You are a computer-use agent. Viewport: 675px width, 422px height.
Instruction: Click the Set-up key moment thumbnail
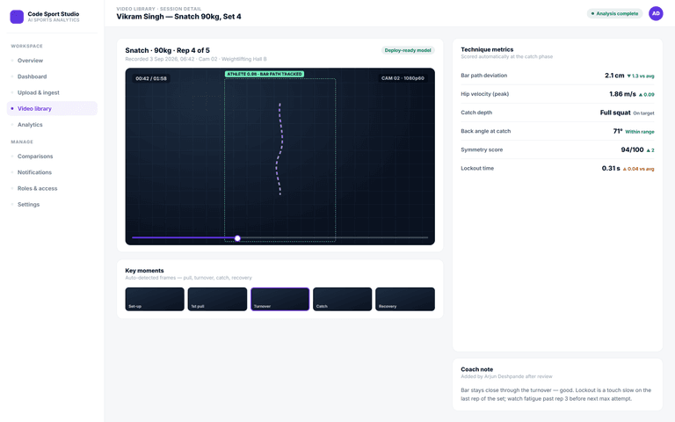click(x=155, y=299)
